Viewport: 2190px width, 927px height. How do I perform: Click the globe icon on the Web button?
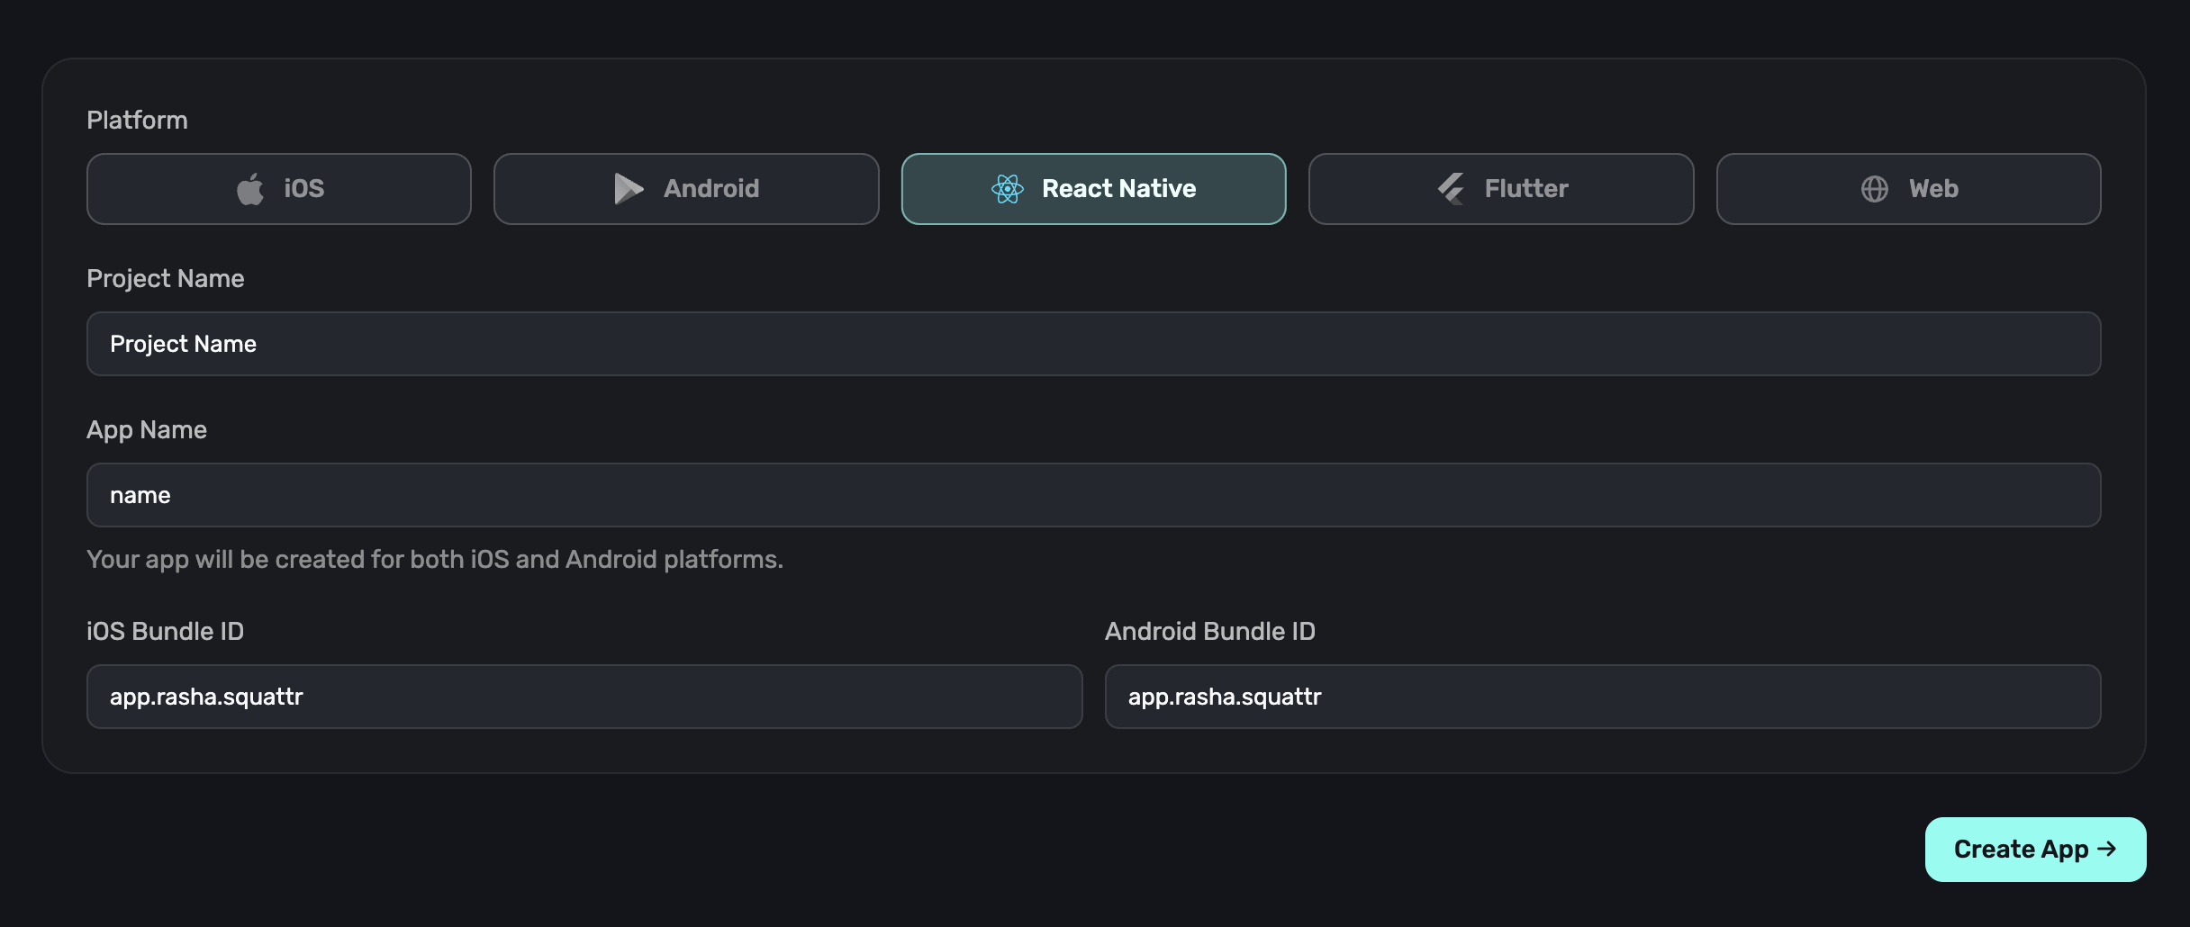1875,189
